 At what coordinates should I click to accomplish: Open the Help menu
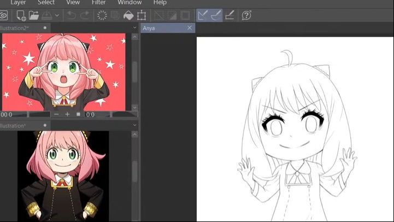click(x=160, y=3)
